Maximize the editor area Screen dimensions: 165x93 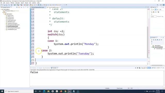pyautogui.click(x=148, y=7)
